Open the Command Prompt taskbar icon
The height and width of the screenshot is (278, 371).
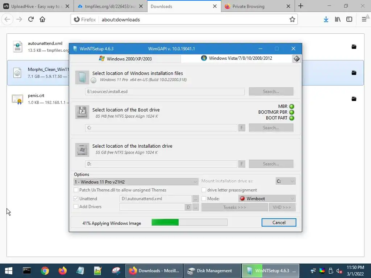[x=27, y=271]
